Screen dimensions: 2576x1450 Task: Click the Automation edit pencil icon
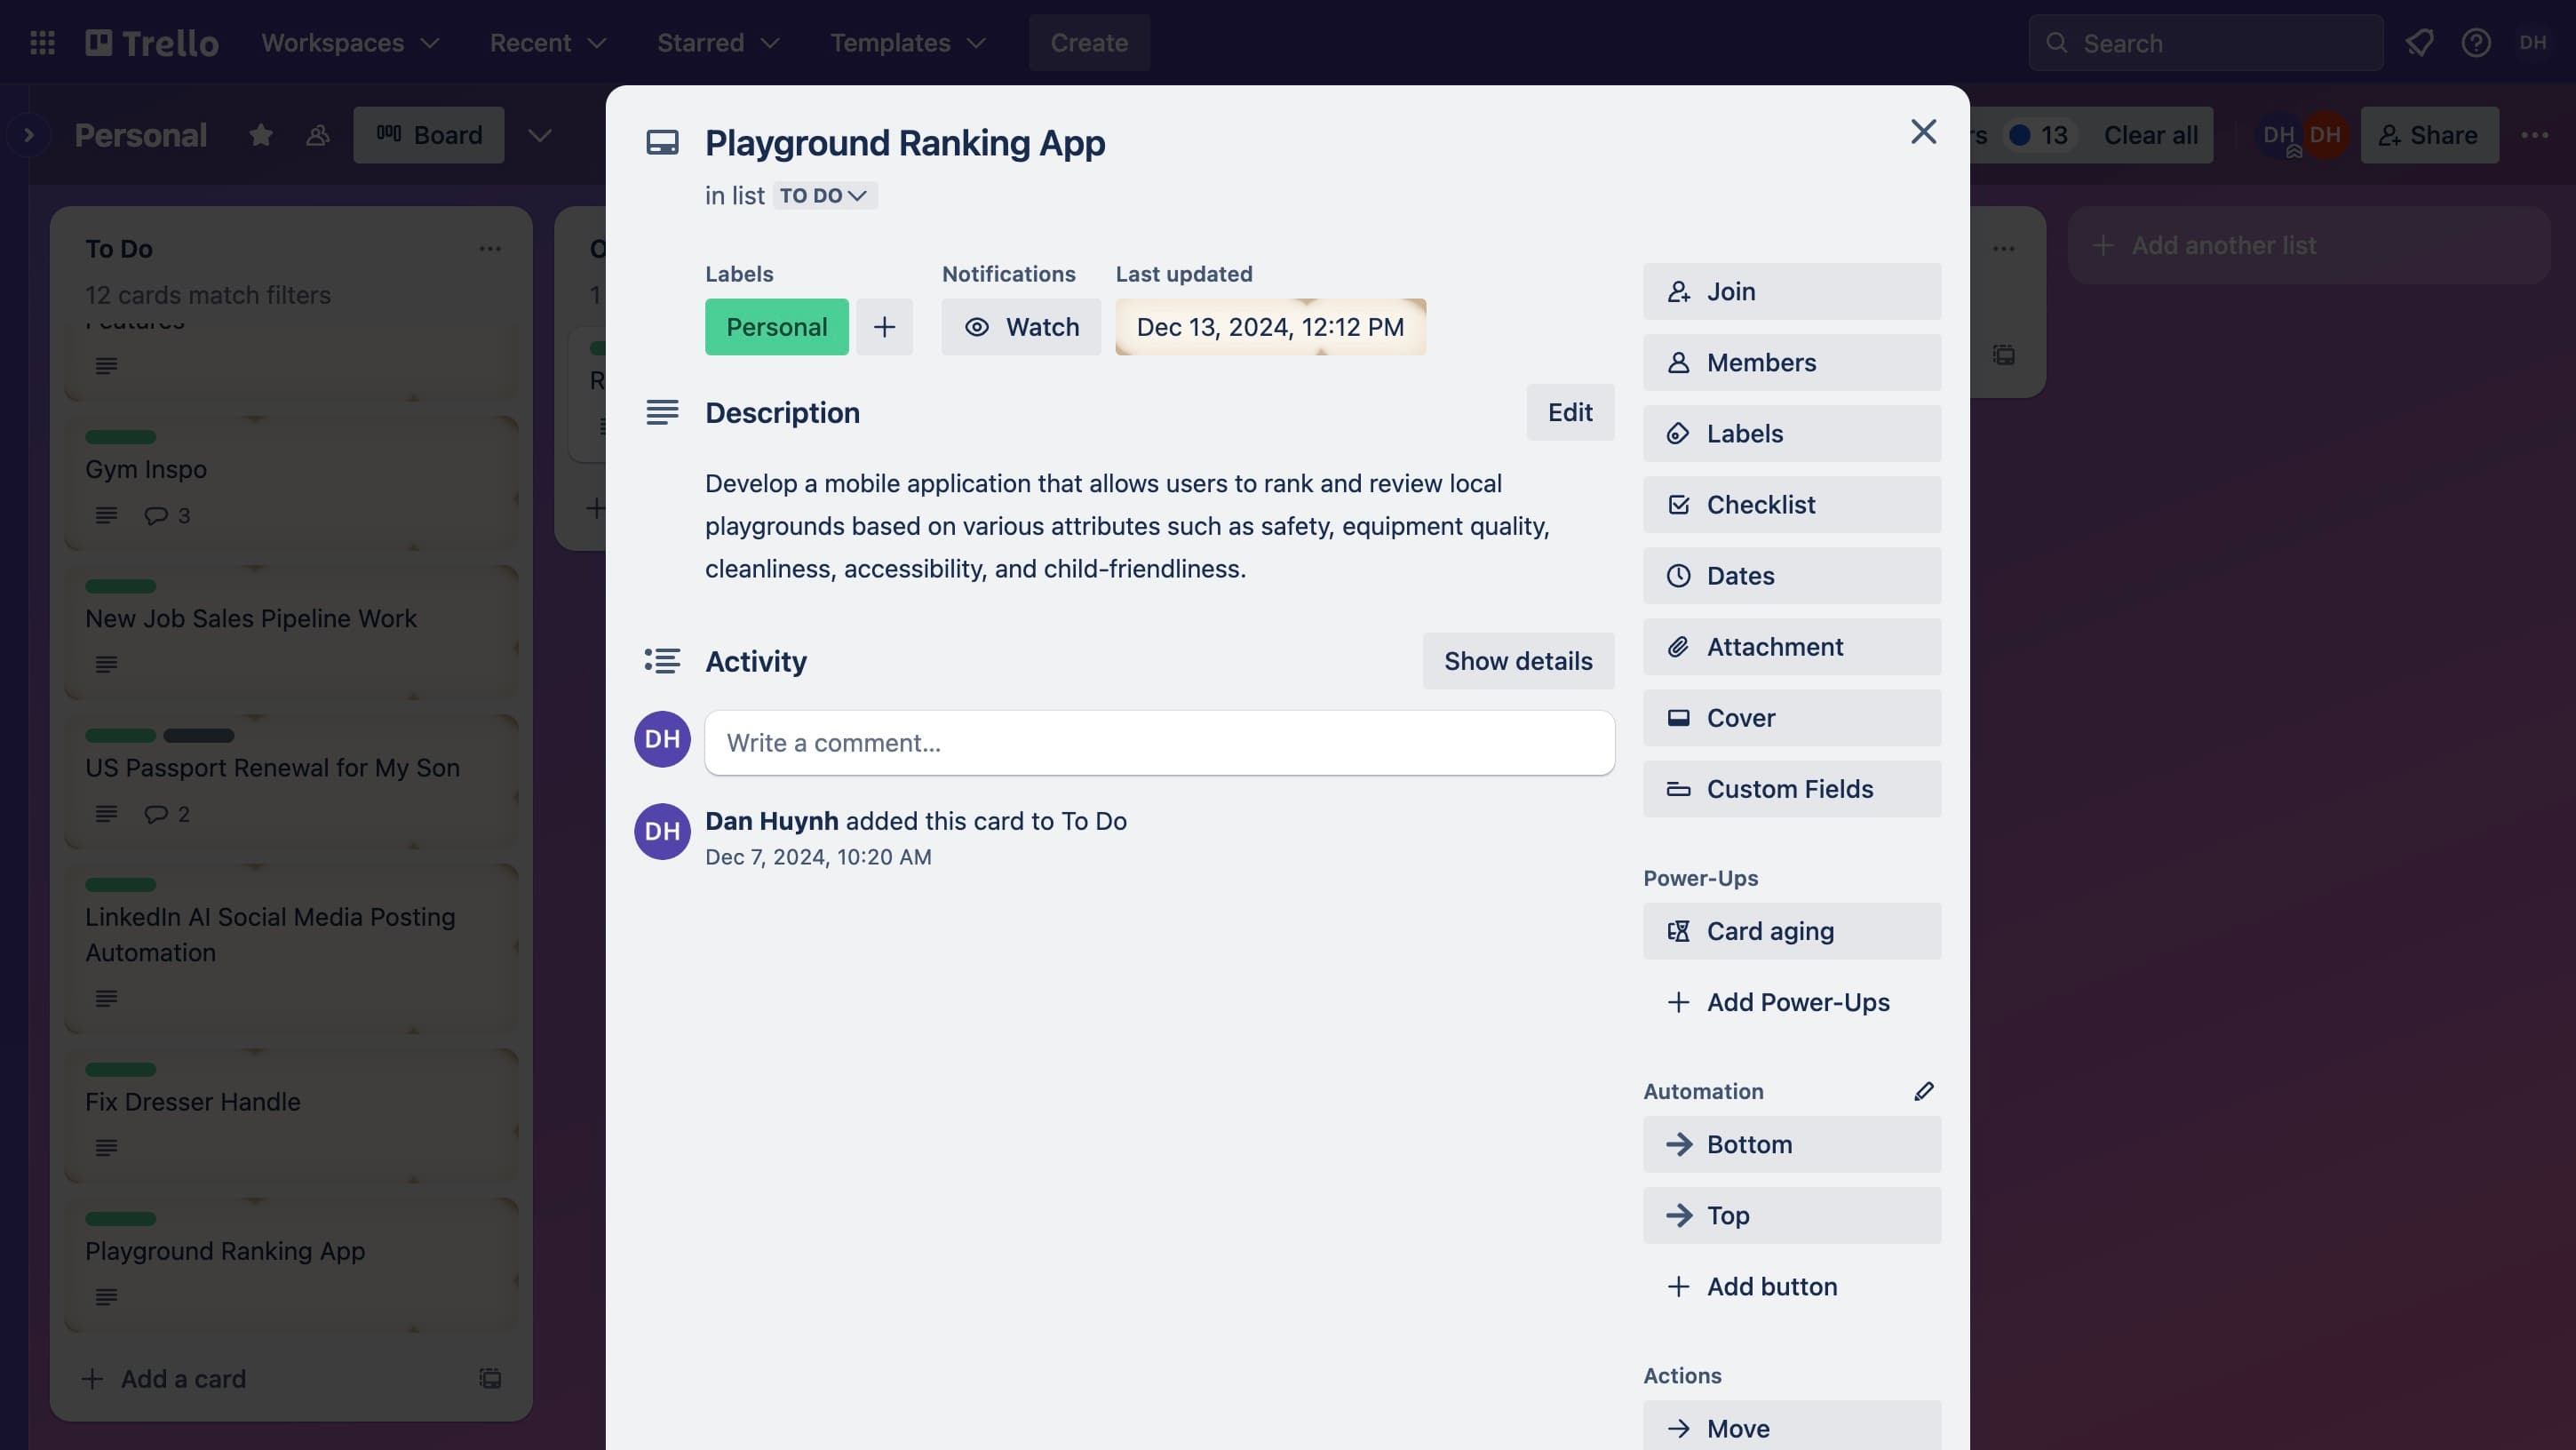pyautogui.click(x=1924, y=1091)
